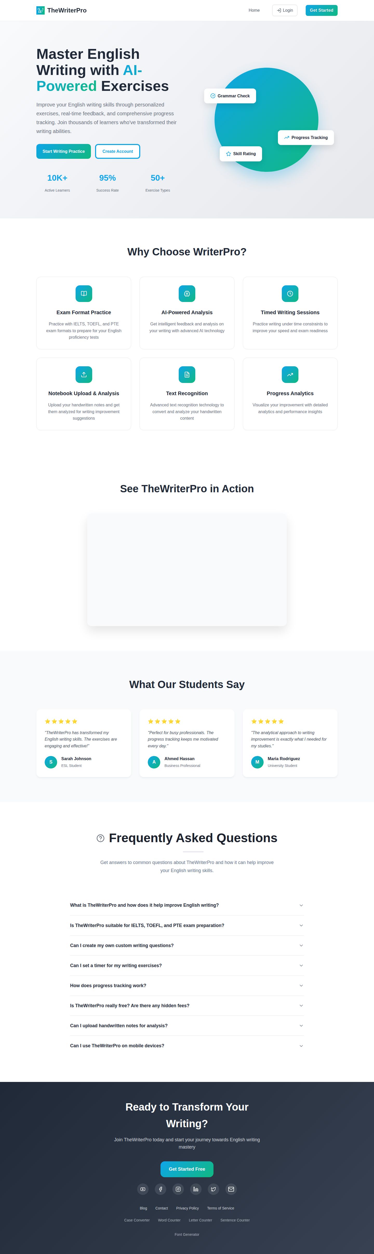Open the Instagram social icon in footer
374x1254 pixels.
178,1189
